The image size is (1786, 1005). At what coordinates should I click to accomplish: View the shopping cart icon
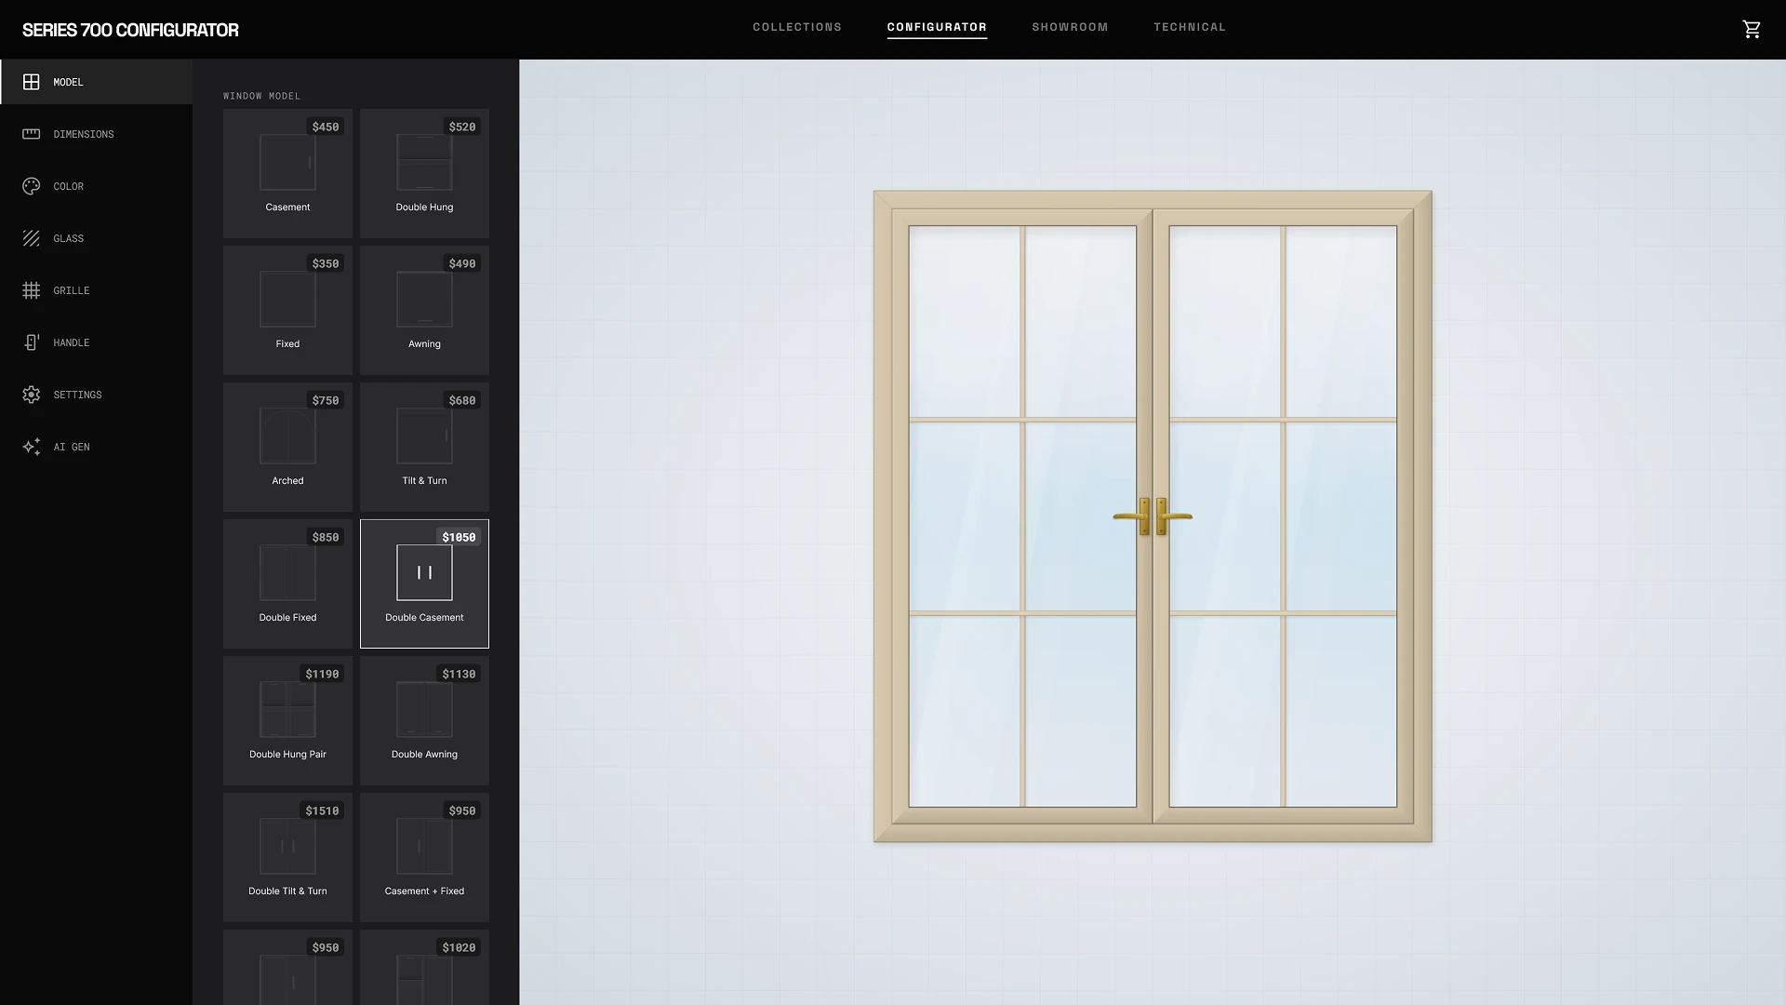(1752, 29)
